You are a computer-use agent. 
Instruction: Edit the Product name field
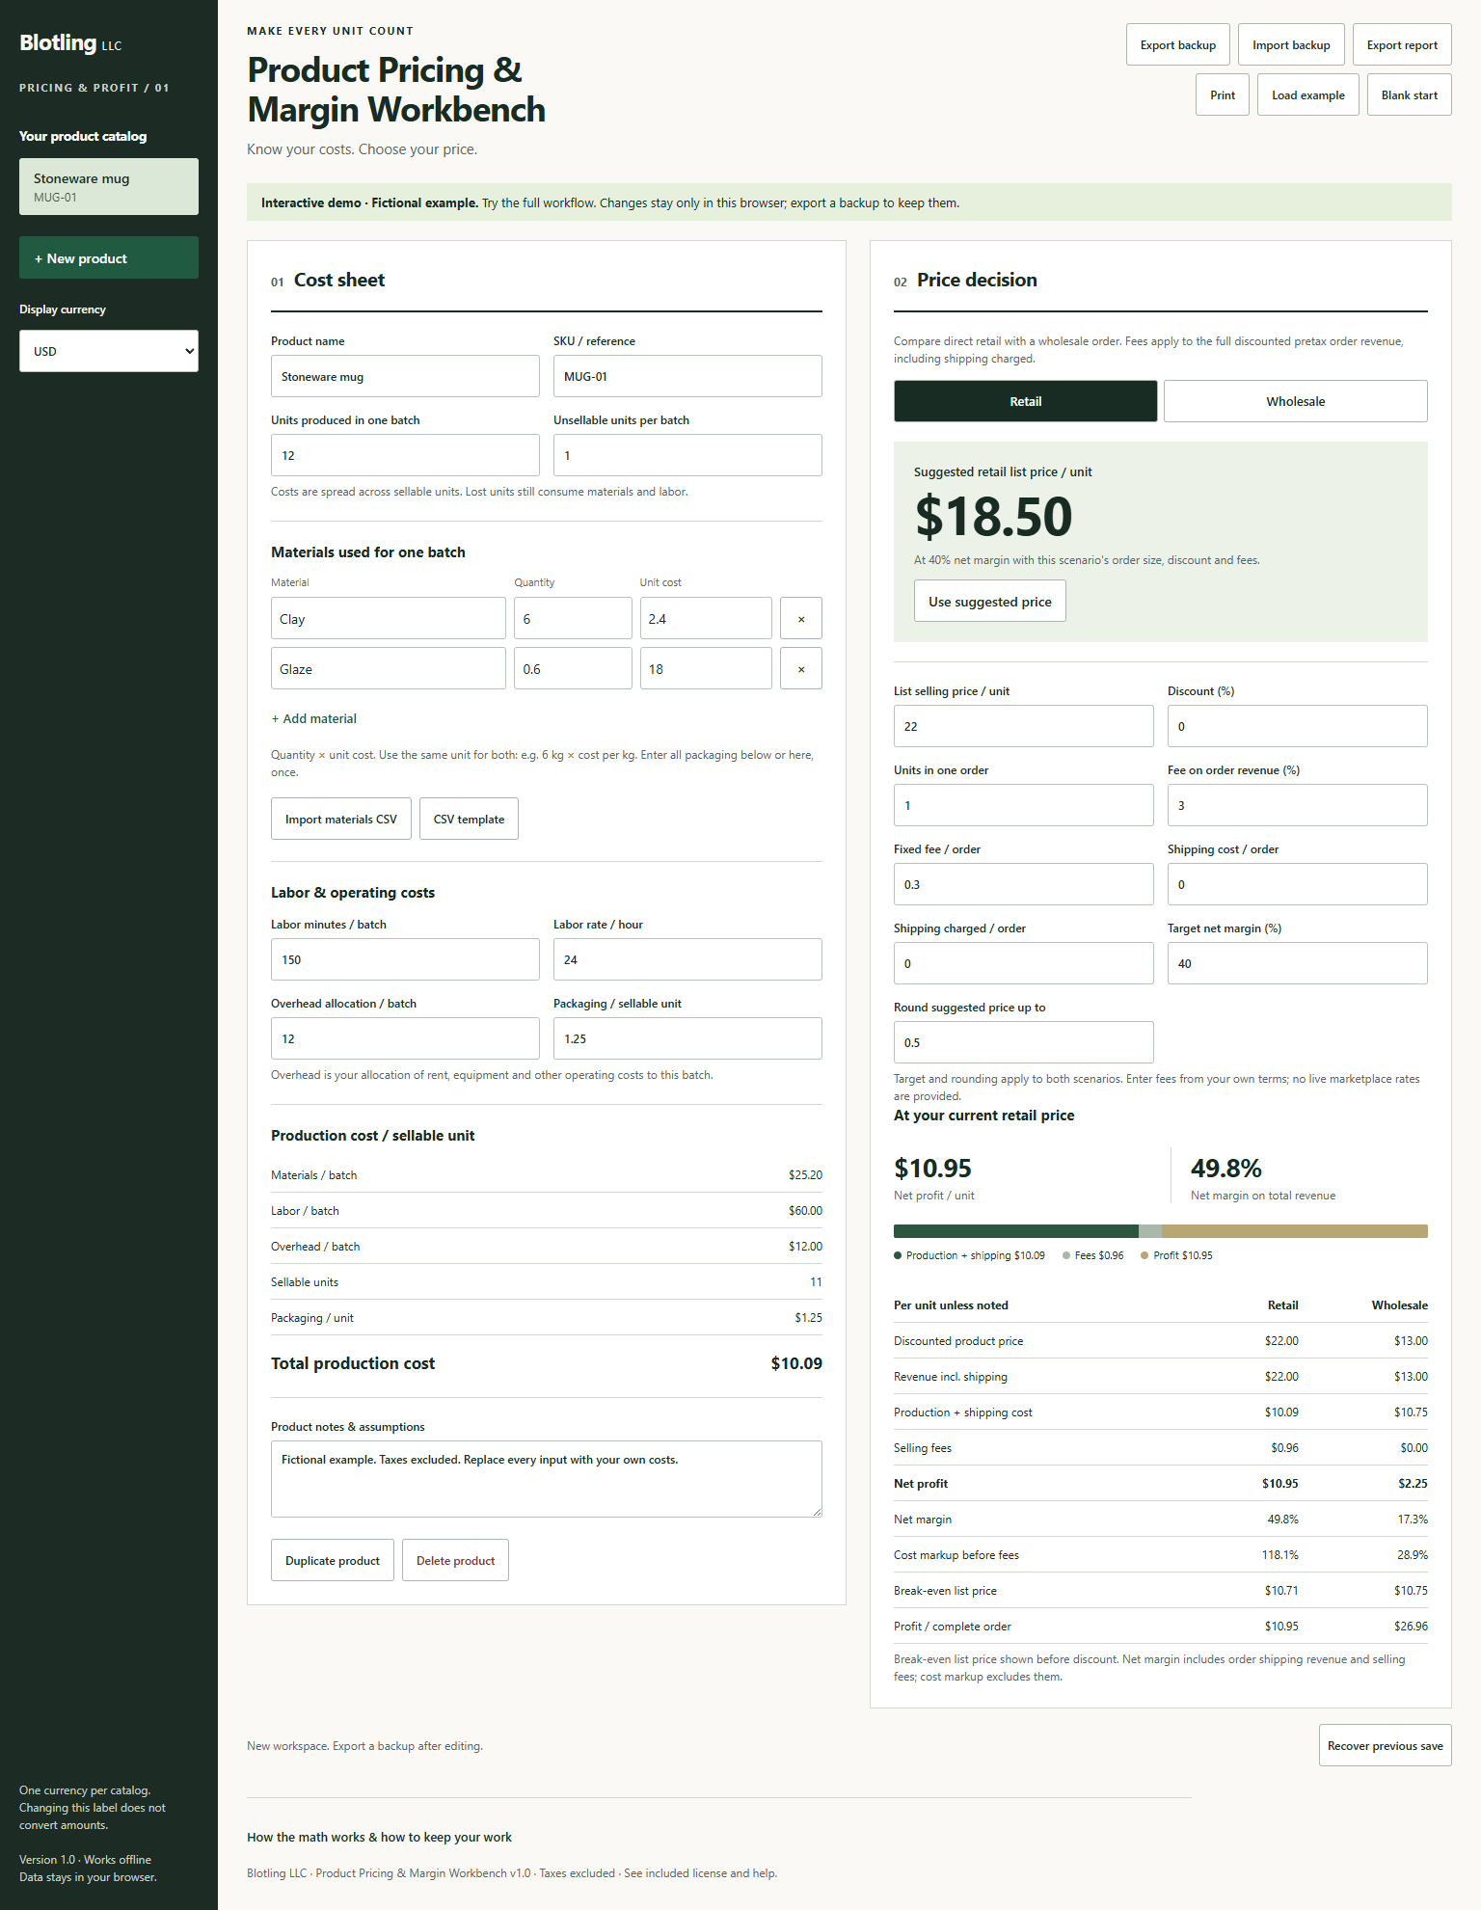click(x=405, y=376)
